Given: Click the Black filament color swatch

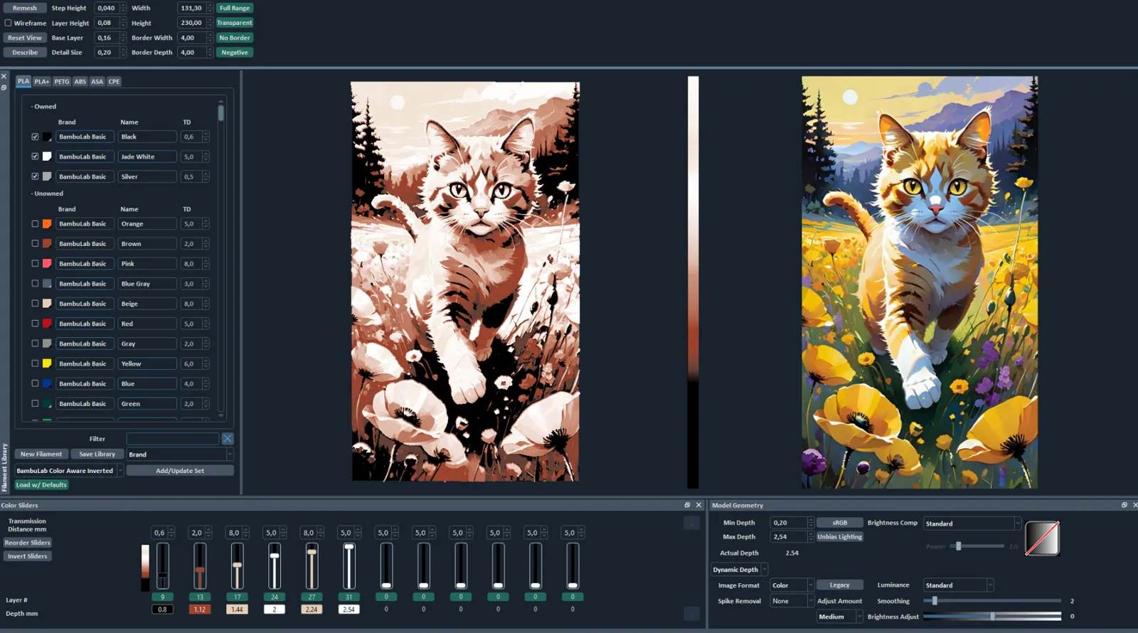Looking at the screenshot, I should [x=47, y=137].
